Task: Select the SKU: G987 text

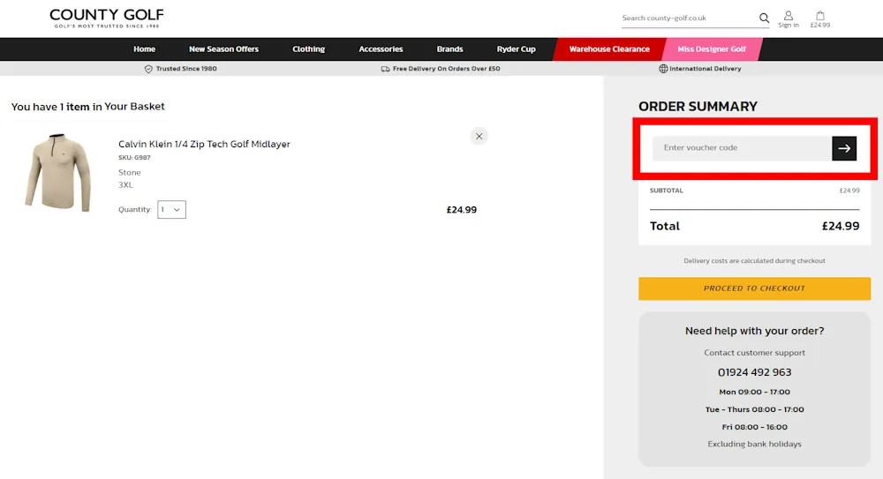Action: click(134, 158)
